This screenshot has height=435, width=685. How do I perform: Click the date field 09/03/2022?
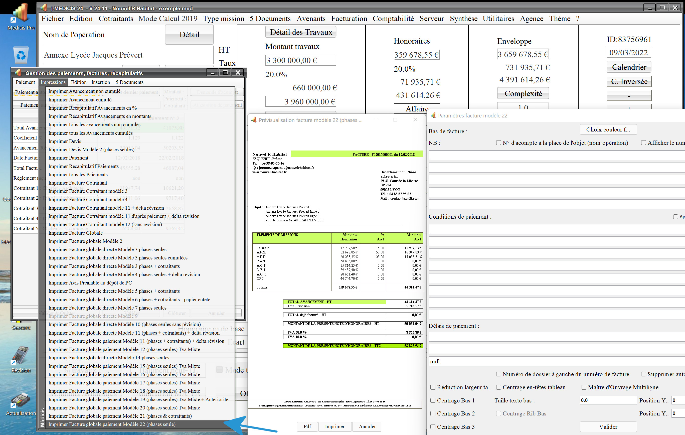click(x=629, y=52)
